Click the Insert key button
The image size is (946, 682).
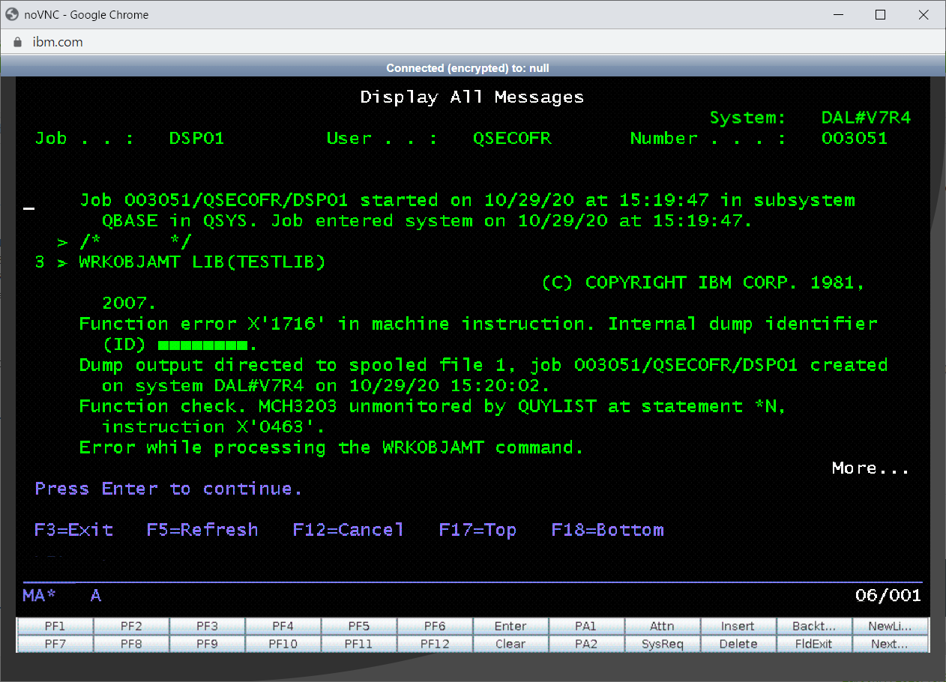click(738, 626)
